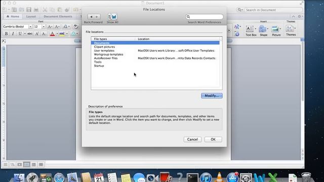The width and height of the screenshot is (324, 182).
Task: Open the Trash in the Dock
Action: 306,177
